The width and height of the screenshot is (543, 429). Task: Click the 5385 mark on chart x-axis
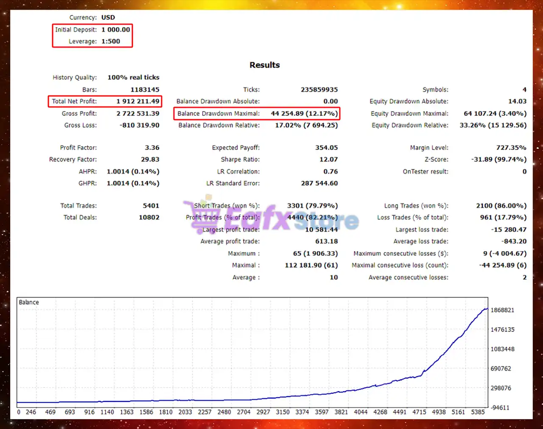click(x=478, y=412)
